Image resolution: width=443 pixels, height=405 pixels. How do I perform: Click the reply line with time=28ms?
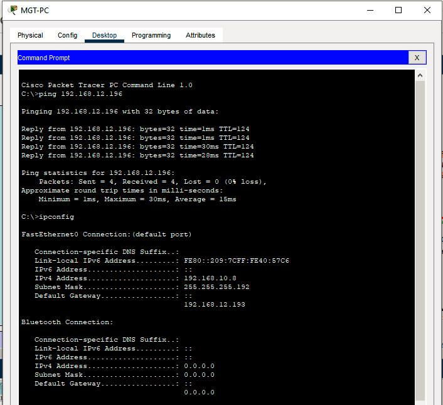tap(137, 155)
